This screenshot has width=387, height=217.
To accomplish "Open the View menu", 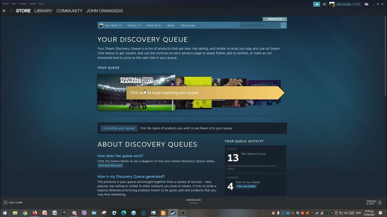I will [14, 4].
